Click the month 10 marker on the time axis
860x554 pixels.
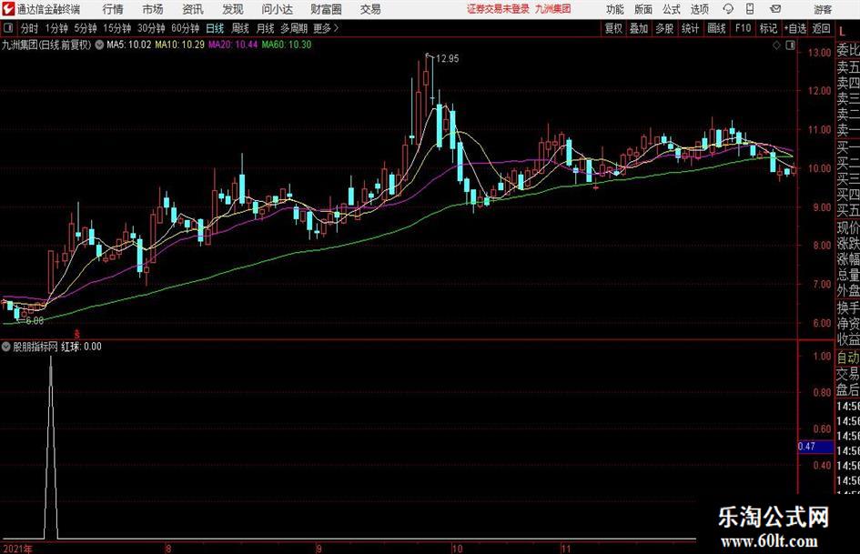[x=457, y=549]
